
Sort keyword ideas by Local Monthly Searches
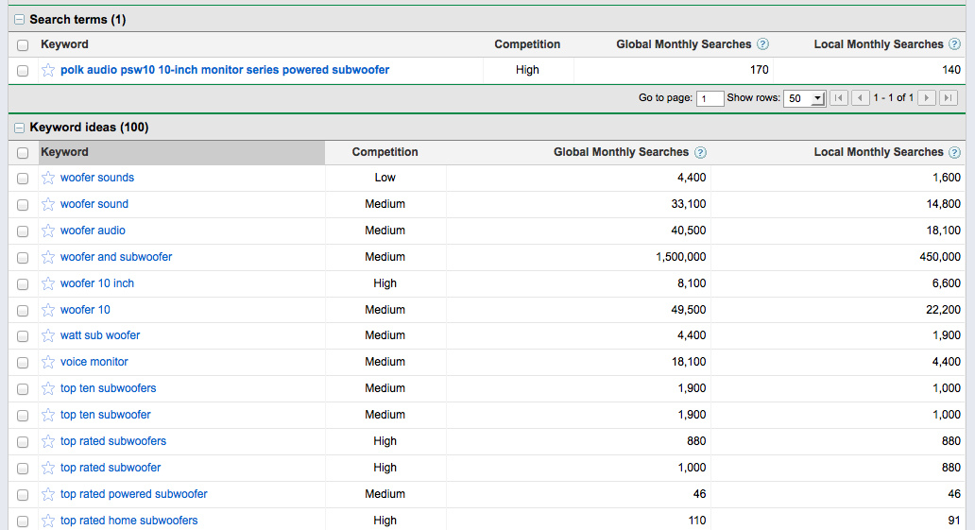[x=879, y=152]
